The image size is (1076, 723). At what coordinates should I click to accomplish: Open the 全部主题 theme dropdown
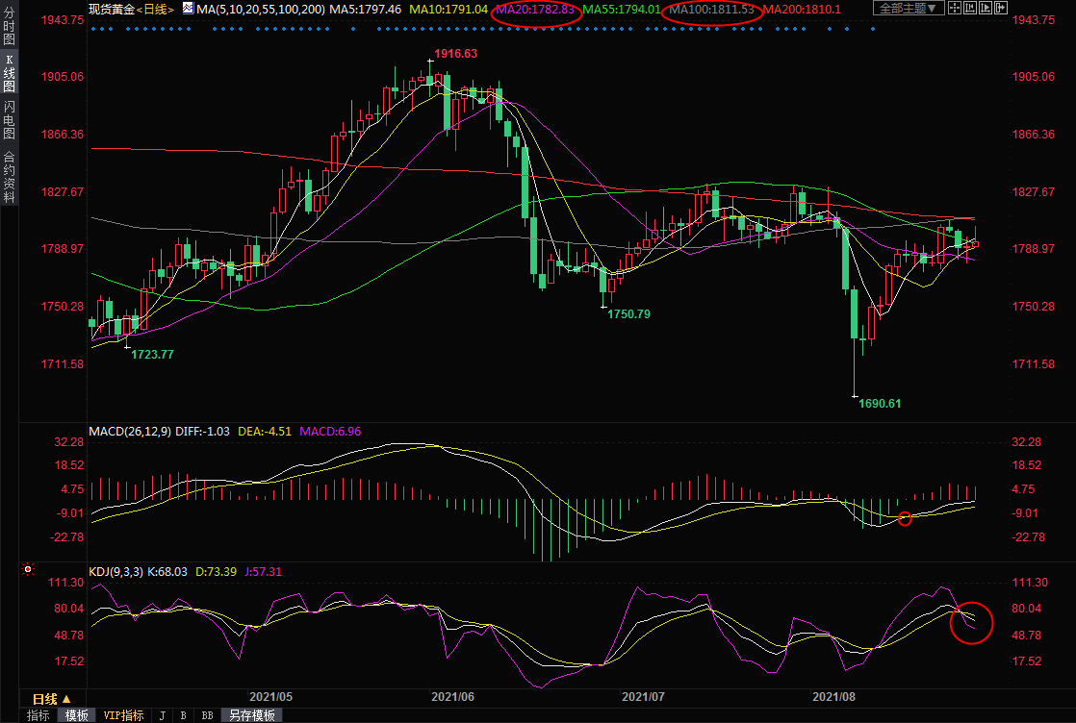click(906, 9)
